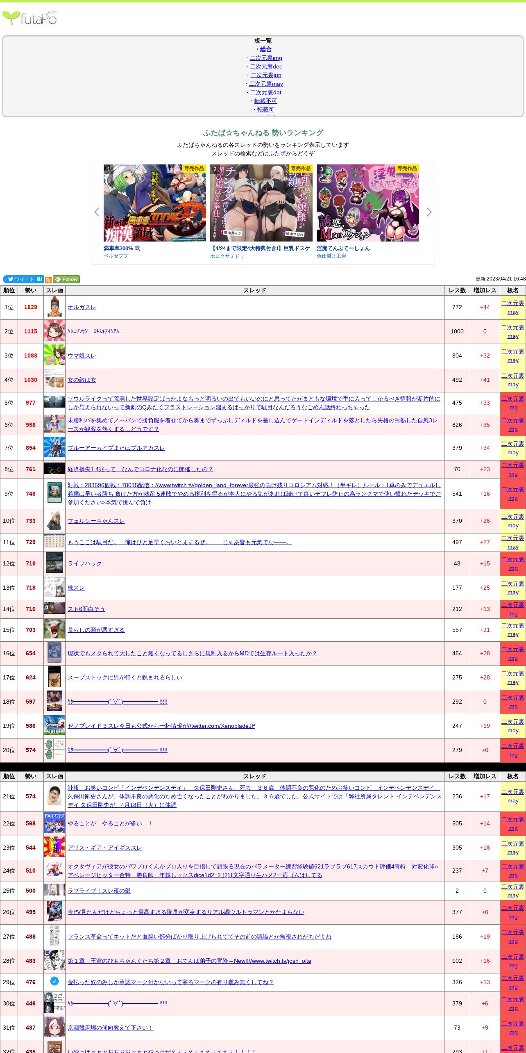Click the Twitter ツイート button
Image resolution: width=526 pixels, height=1053 pixels.
pos(19,279)
